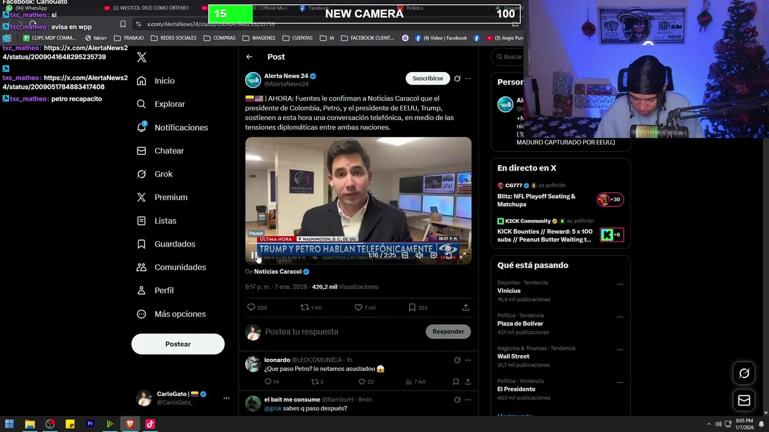Open Grok from the sidebar
Screen dimensions: 769x432
154,174
